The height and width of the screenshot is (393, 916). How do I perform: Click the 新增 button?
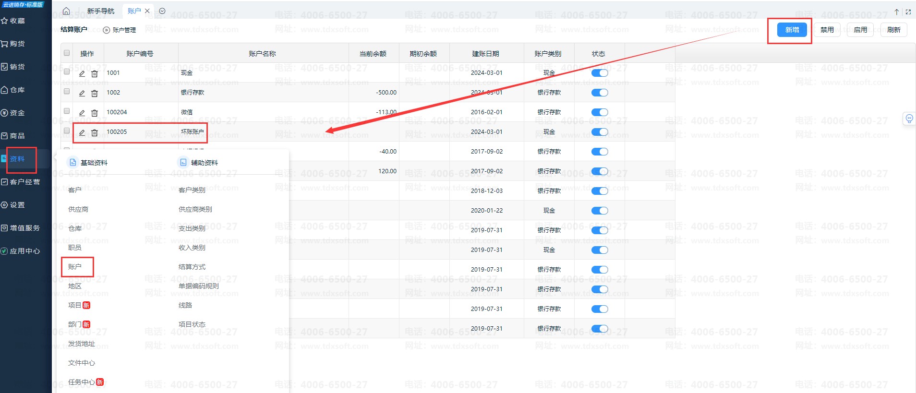pos(792,30)
